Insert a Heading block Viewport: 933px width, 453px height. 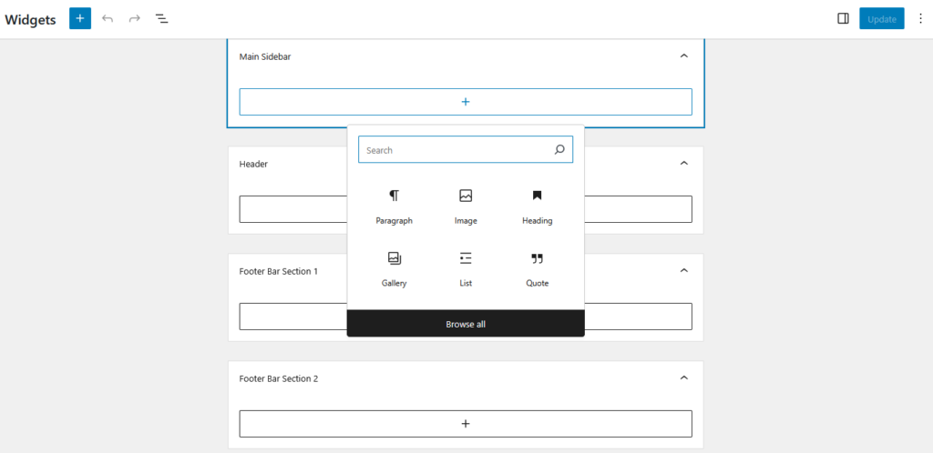coord(538,206)
